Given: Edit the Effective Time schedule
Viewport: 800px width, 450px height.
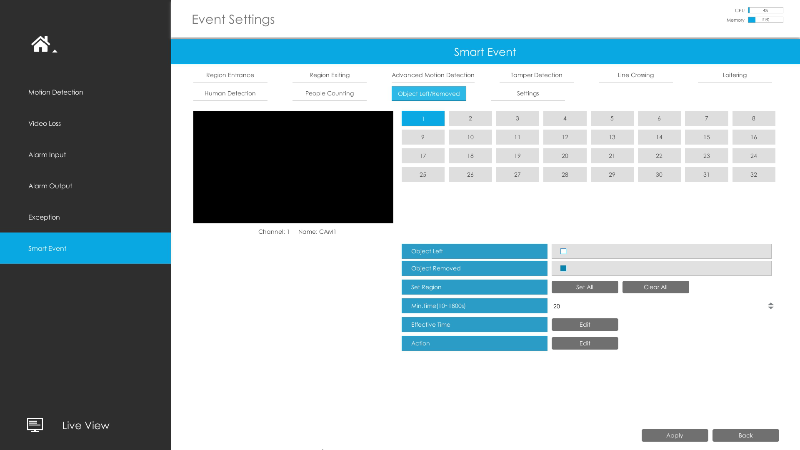Looking at the screenshot, I should point(585,324).
